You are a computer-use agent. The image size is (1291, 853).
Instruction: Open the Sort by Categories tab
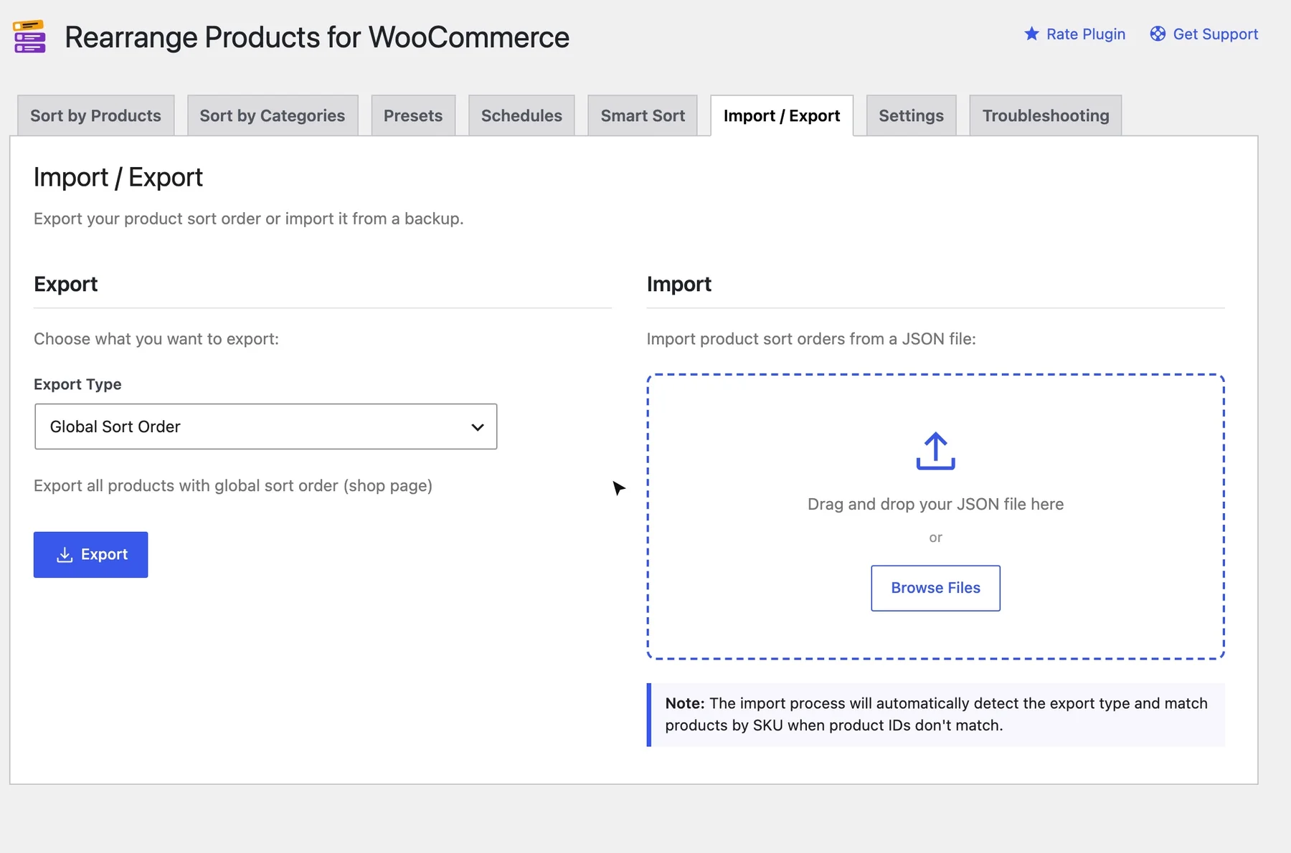(273, 115)
